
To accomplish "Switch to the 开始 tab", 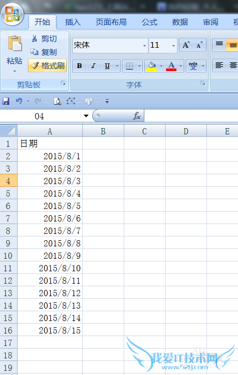I will [42, 22].
